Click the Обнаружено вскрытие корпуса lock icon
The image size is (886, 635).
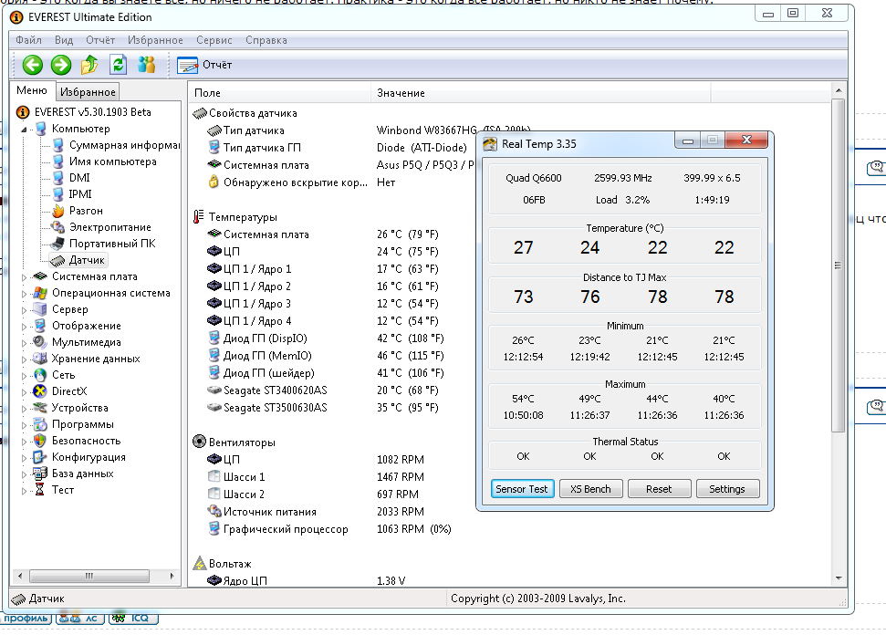tap(214, 182)
